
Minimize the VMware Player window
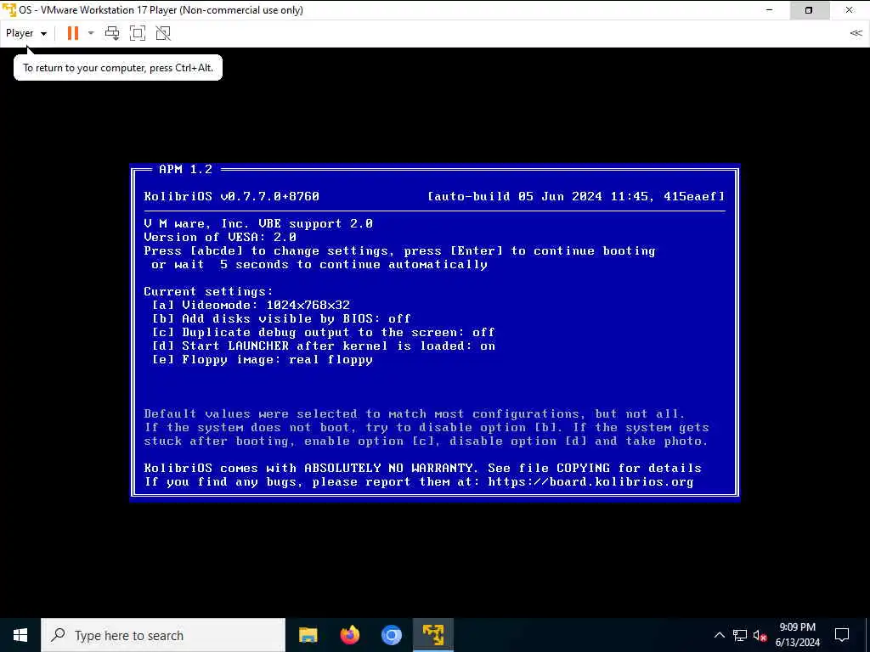[x=769, y=10]
